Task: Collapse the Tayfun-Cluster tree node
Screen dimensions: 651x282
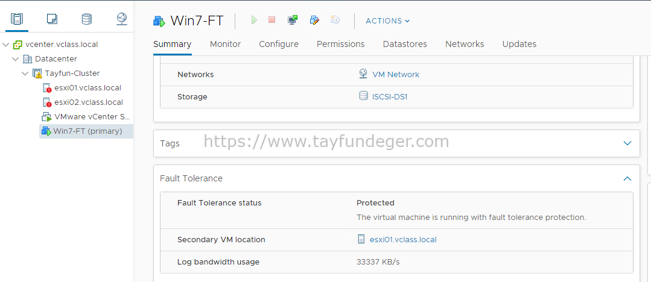Action: coord(25,74)
